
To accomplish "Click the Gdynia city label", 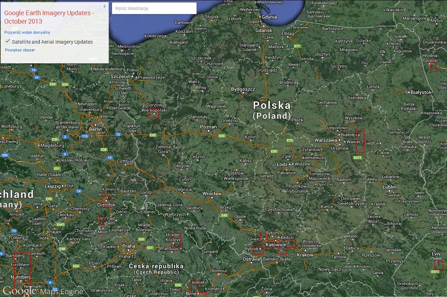I will [269, 17].
